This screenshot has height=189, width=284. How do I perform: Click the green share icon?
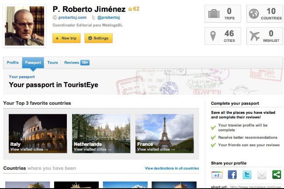tap(277, 175)
